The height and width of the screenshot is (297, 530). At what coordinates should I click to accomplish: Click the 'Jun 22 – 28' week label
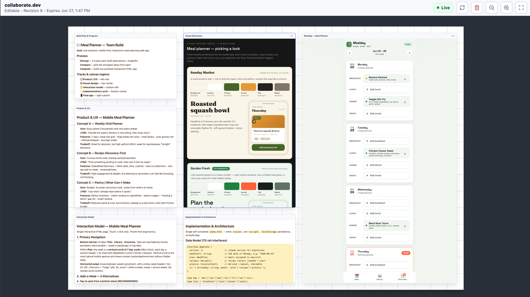point(379,51)
